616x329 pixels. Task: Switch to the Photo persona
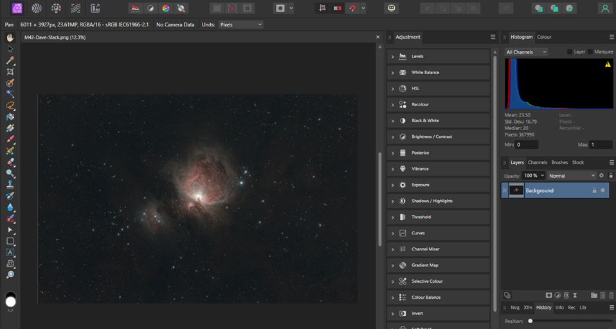pyautogui.click(x=17, y=8)
